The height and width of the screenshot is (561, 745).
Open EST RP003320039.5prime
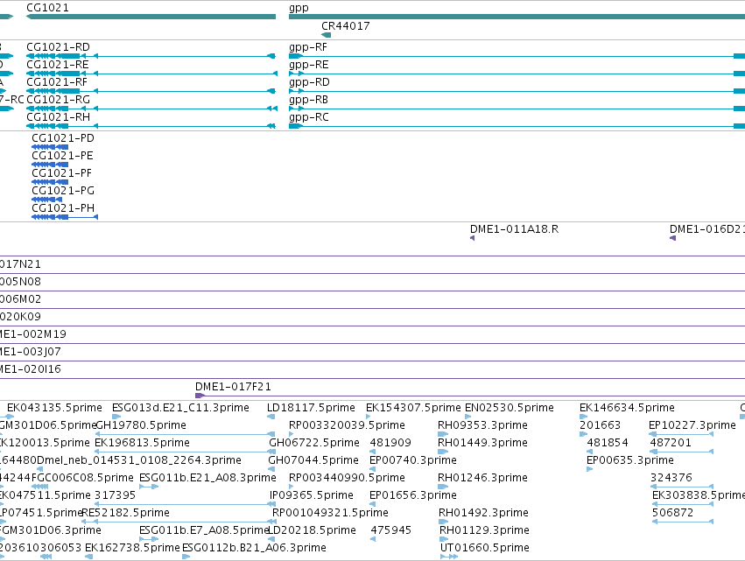click(x=347, y=425)
